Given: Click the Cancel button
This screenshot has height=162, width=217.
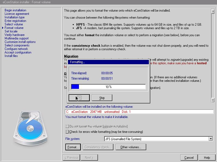Looking at the screenshot, I should 189,158.
